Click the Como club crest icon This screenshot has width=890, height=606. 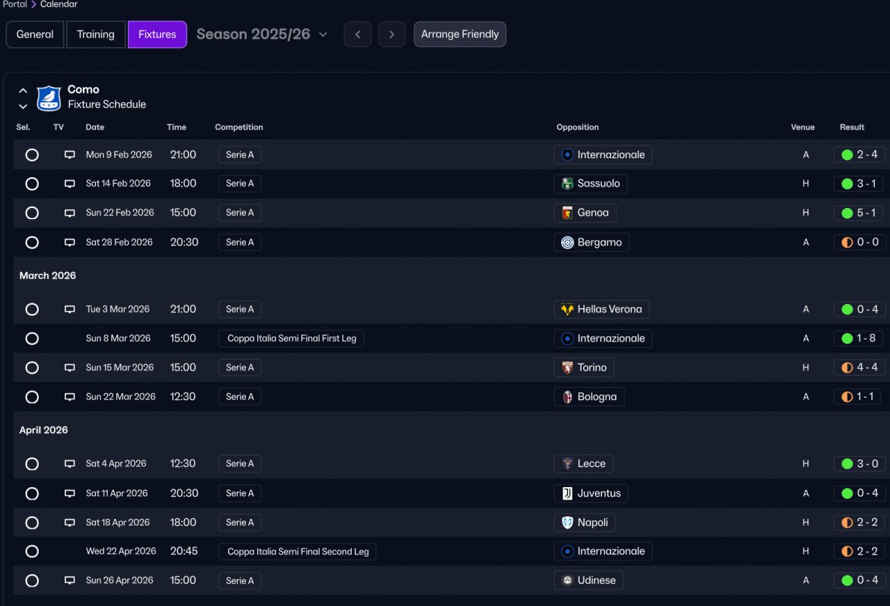[49, 97]
